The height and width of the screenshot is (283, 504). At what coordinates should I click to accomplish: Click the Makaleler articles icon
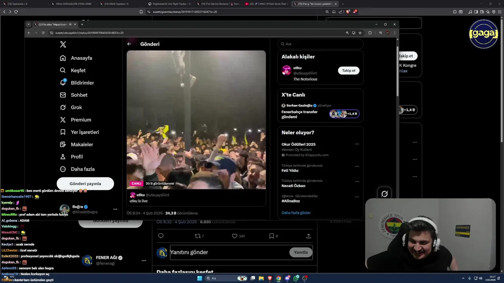63,145
